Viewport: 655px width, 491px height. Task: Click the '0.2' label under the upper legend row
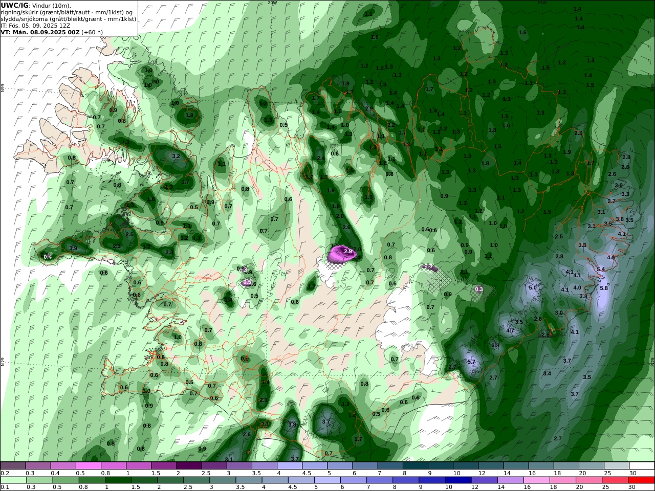4,473
